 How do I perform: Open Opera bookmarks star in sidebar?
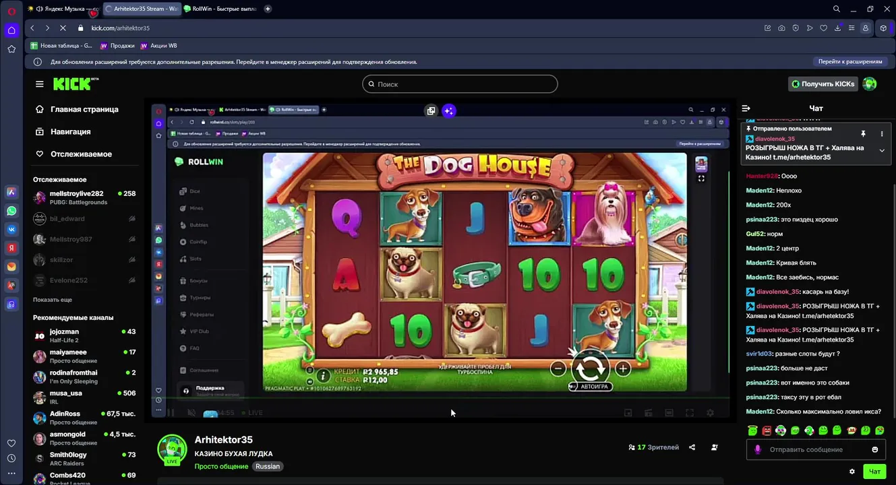tap(11, 49)
